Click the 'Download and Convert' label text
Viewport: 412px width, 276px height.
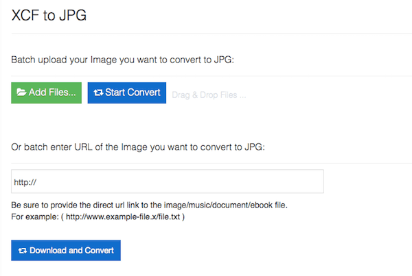71,250
